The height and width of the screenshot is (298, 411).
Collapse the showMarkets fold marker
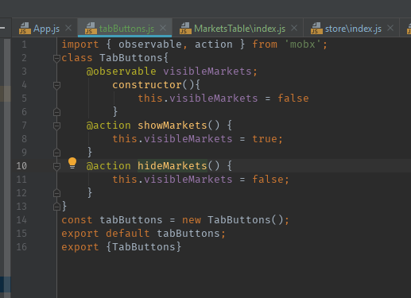[56, 126]
